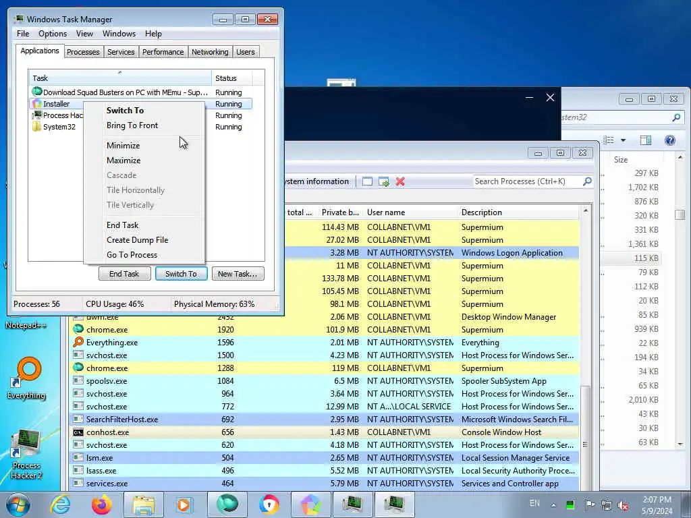Select the conhost.exe process row
This screenshot has height=518, width=691.
click(x=325, y=432)
